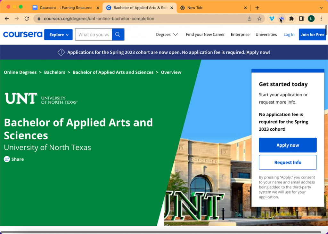Click the address bar URL
Image resolution: width=328 pixels, height=234 pixels.
pyautogui.click(x=99, y=19)
